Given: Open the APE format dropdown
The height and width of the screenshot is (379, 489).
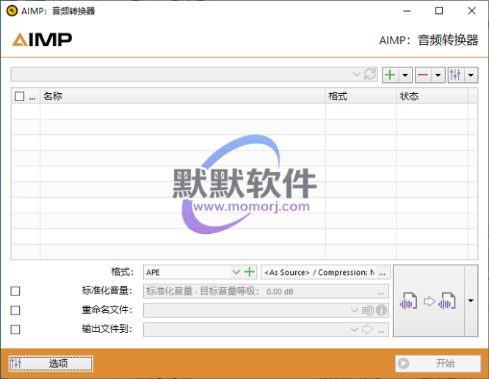Looking at the screenshot, I should click(x=236, y=272).
